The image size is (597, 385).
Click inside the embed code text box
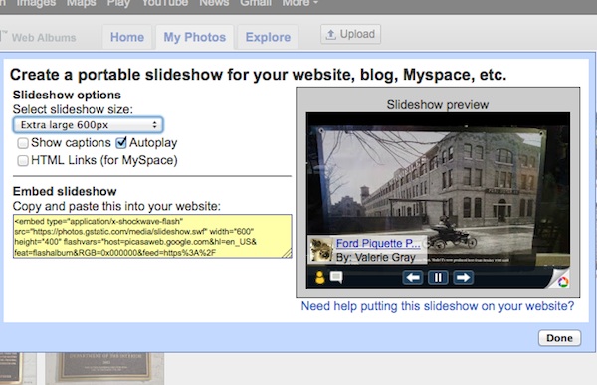pos(152,236)
